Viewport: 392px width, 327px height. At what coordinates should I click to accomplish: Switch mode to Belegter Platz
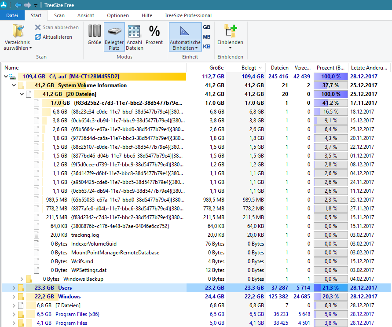114,37
